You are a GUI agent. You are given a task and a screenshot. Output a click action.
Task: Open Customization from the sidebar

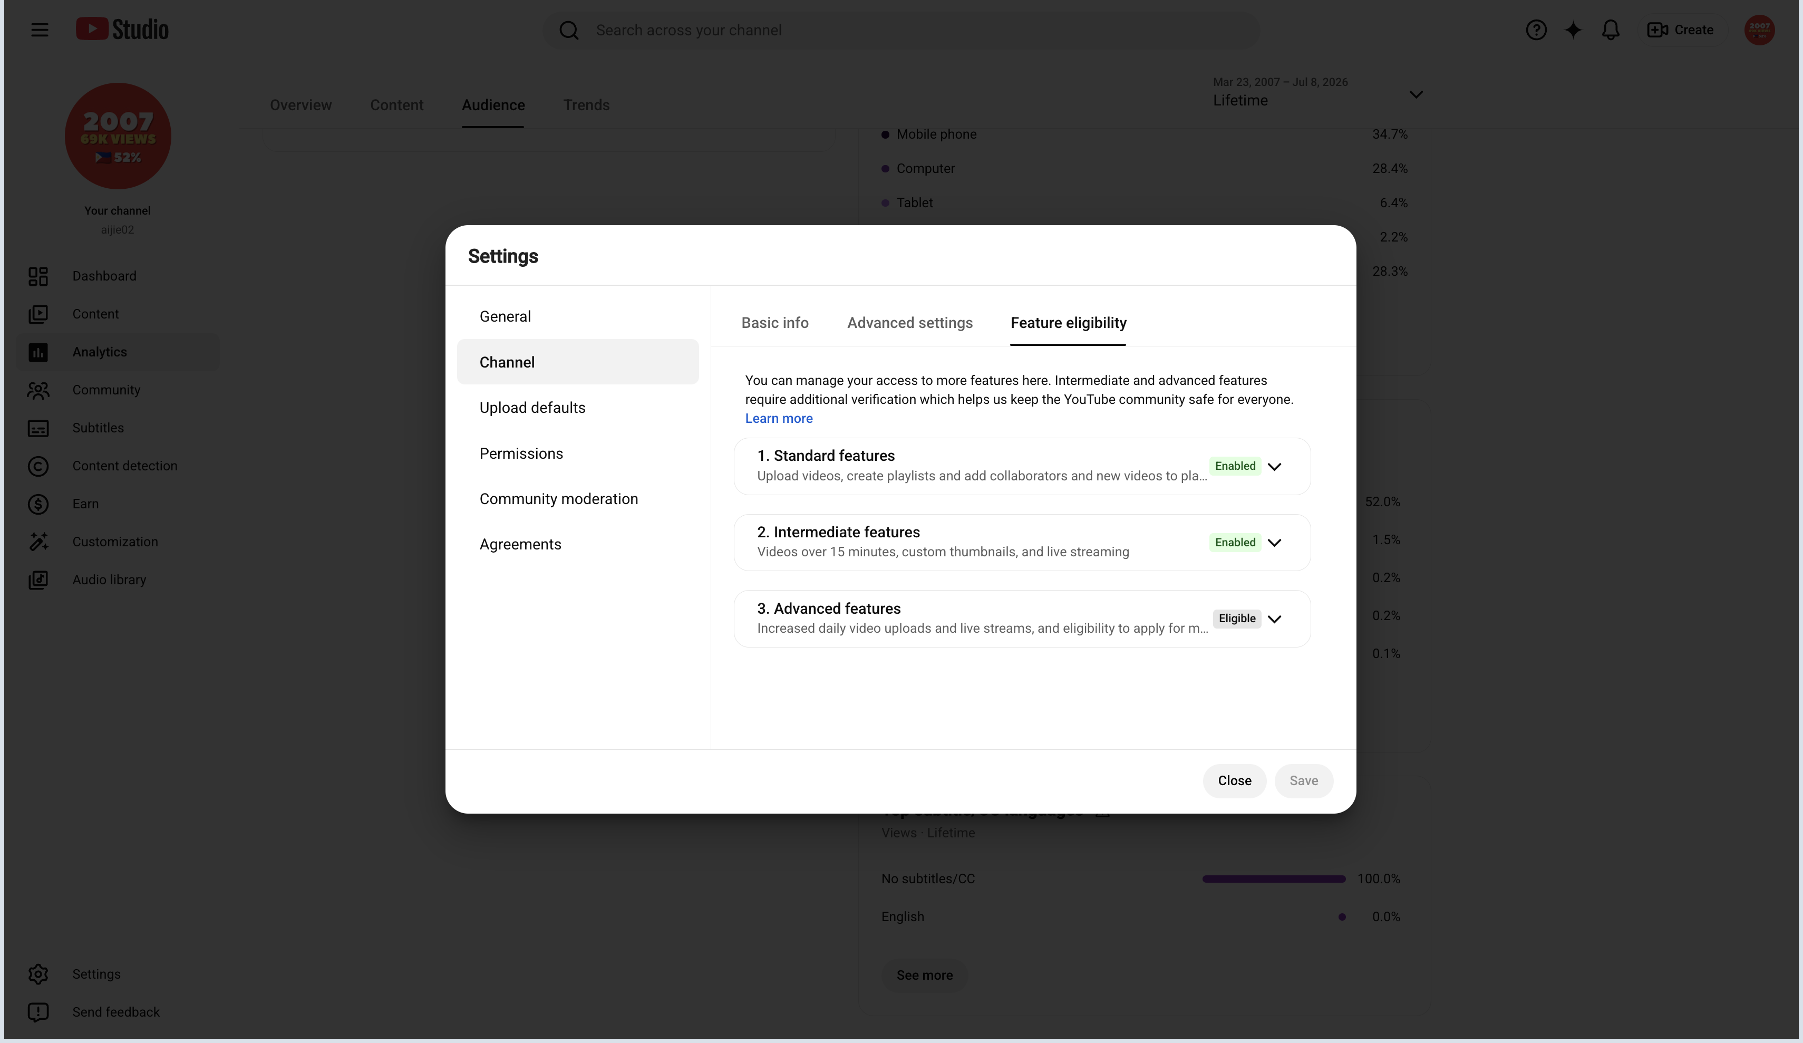pos(118,541)
